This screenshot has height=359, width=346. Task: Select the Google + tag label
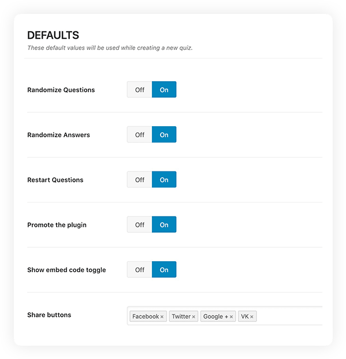(215, 316)
